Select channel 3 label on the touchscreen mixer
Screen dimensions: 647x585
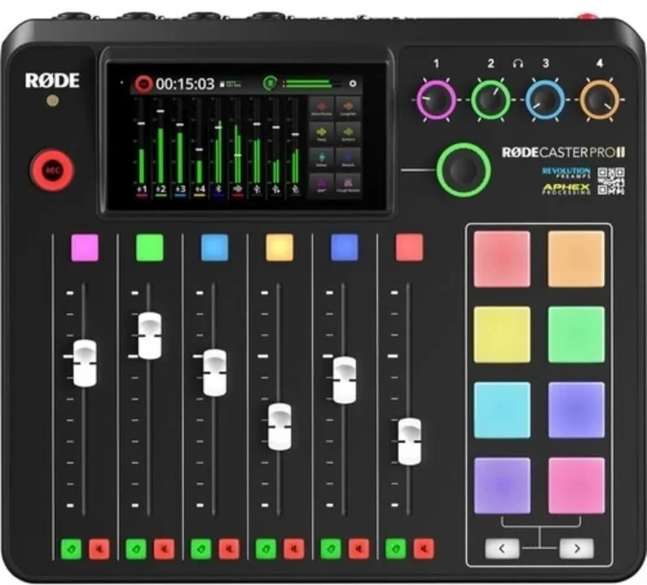[x=180, y=189]
